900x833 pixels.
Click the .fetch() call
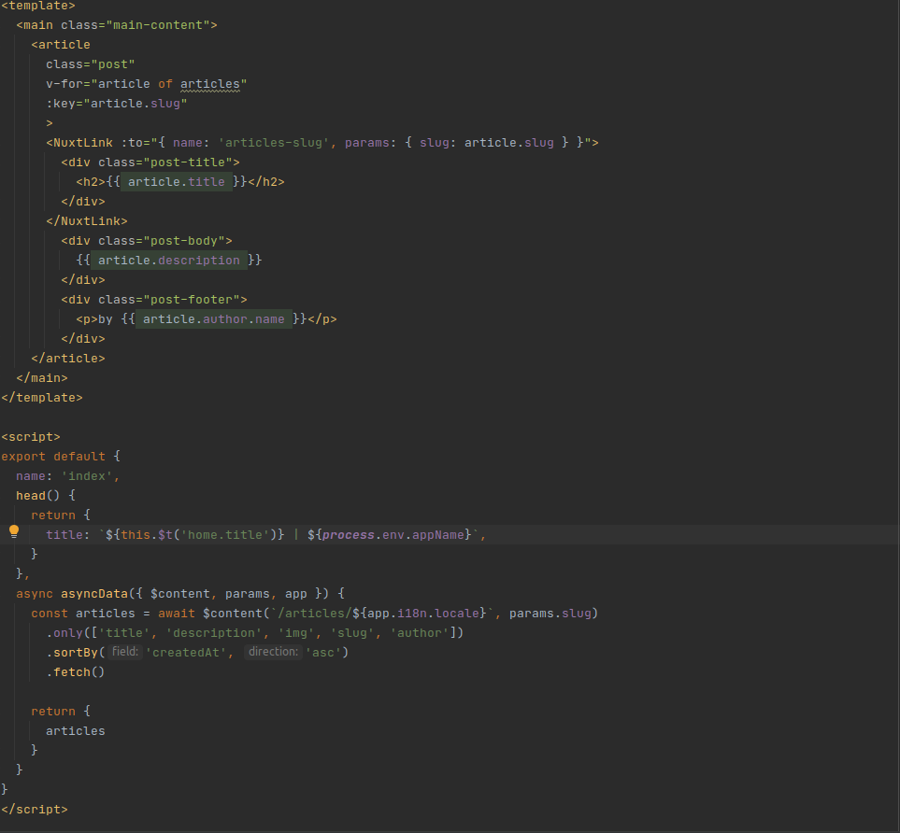76,671
